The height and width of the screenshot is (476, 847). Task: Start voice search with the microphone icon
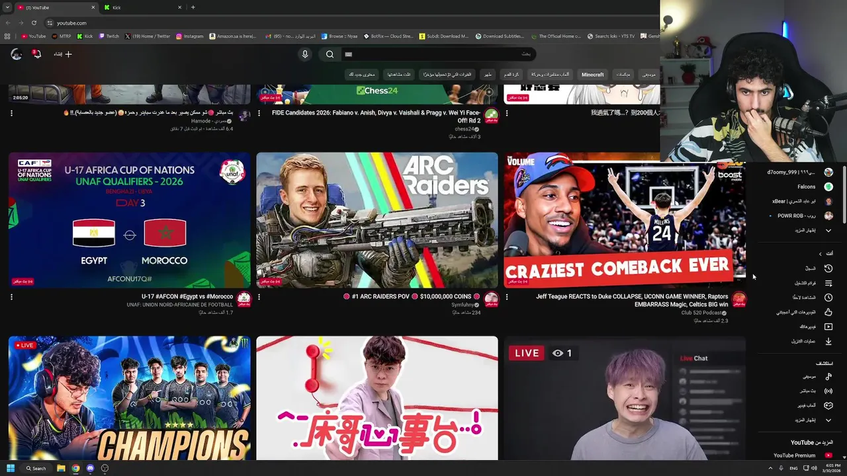[305, 54]
